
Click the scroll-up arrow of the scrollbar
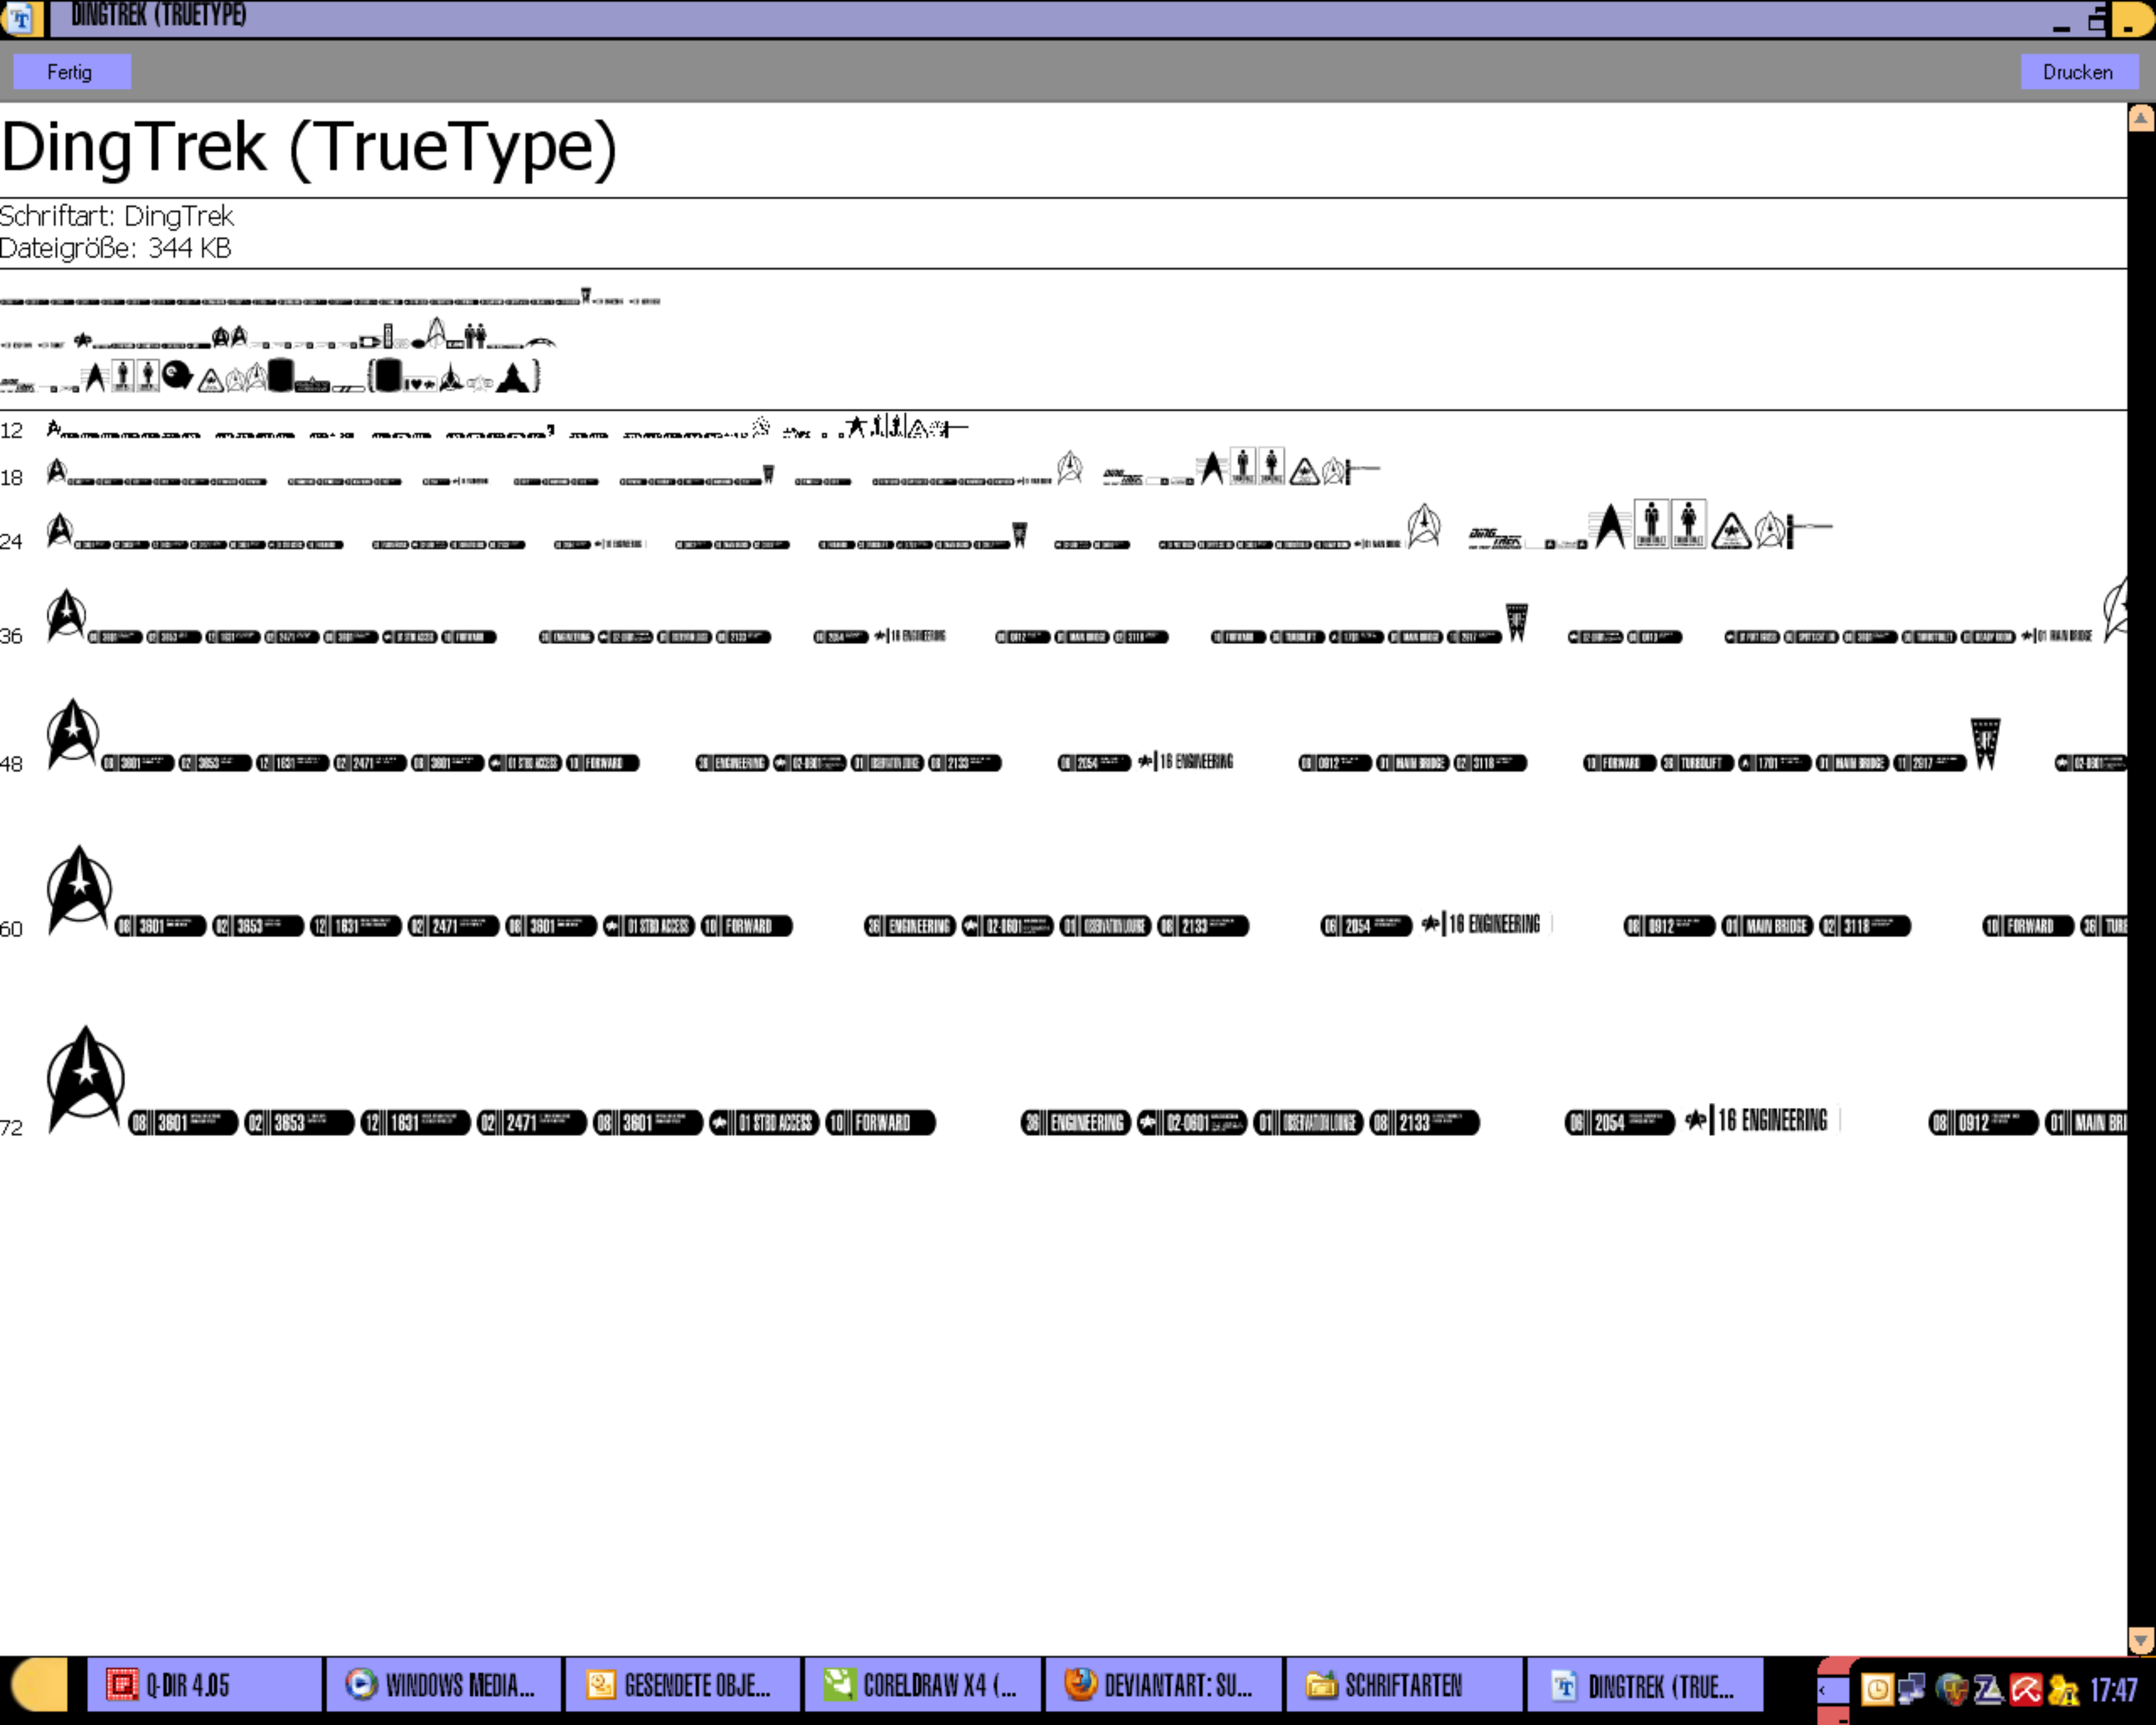[x=2141, y=118]
